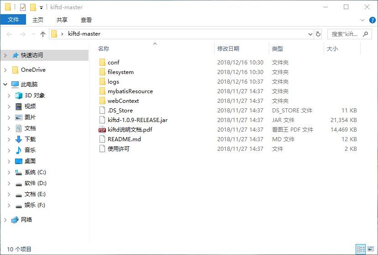This screenshot has height=255, width=378.
Task: Open 系统 (C:) drive
Action: pyautogui.click(x=35, y=172)
